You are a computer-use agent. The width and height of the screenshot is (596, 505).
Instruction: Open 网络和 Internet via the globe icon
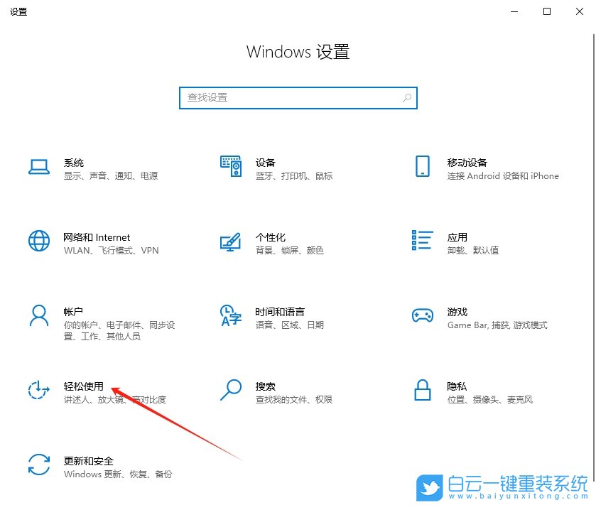pos(39,242)
